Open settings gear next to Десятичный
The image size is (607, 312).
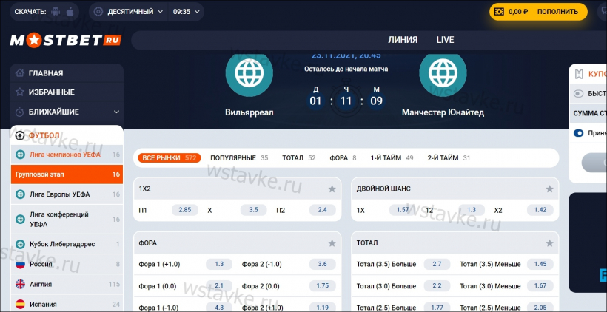[x=98, y=12]
